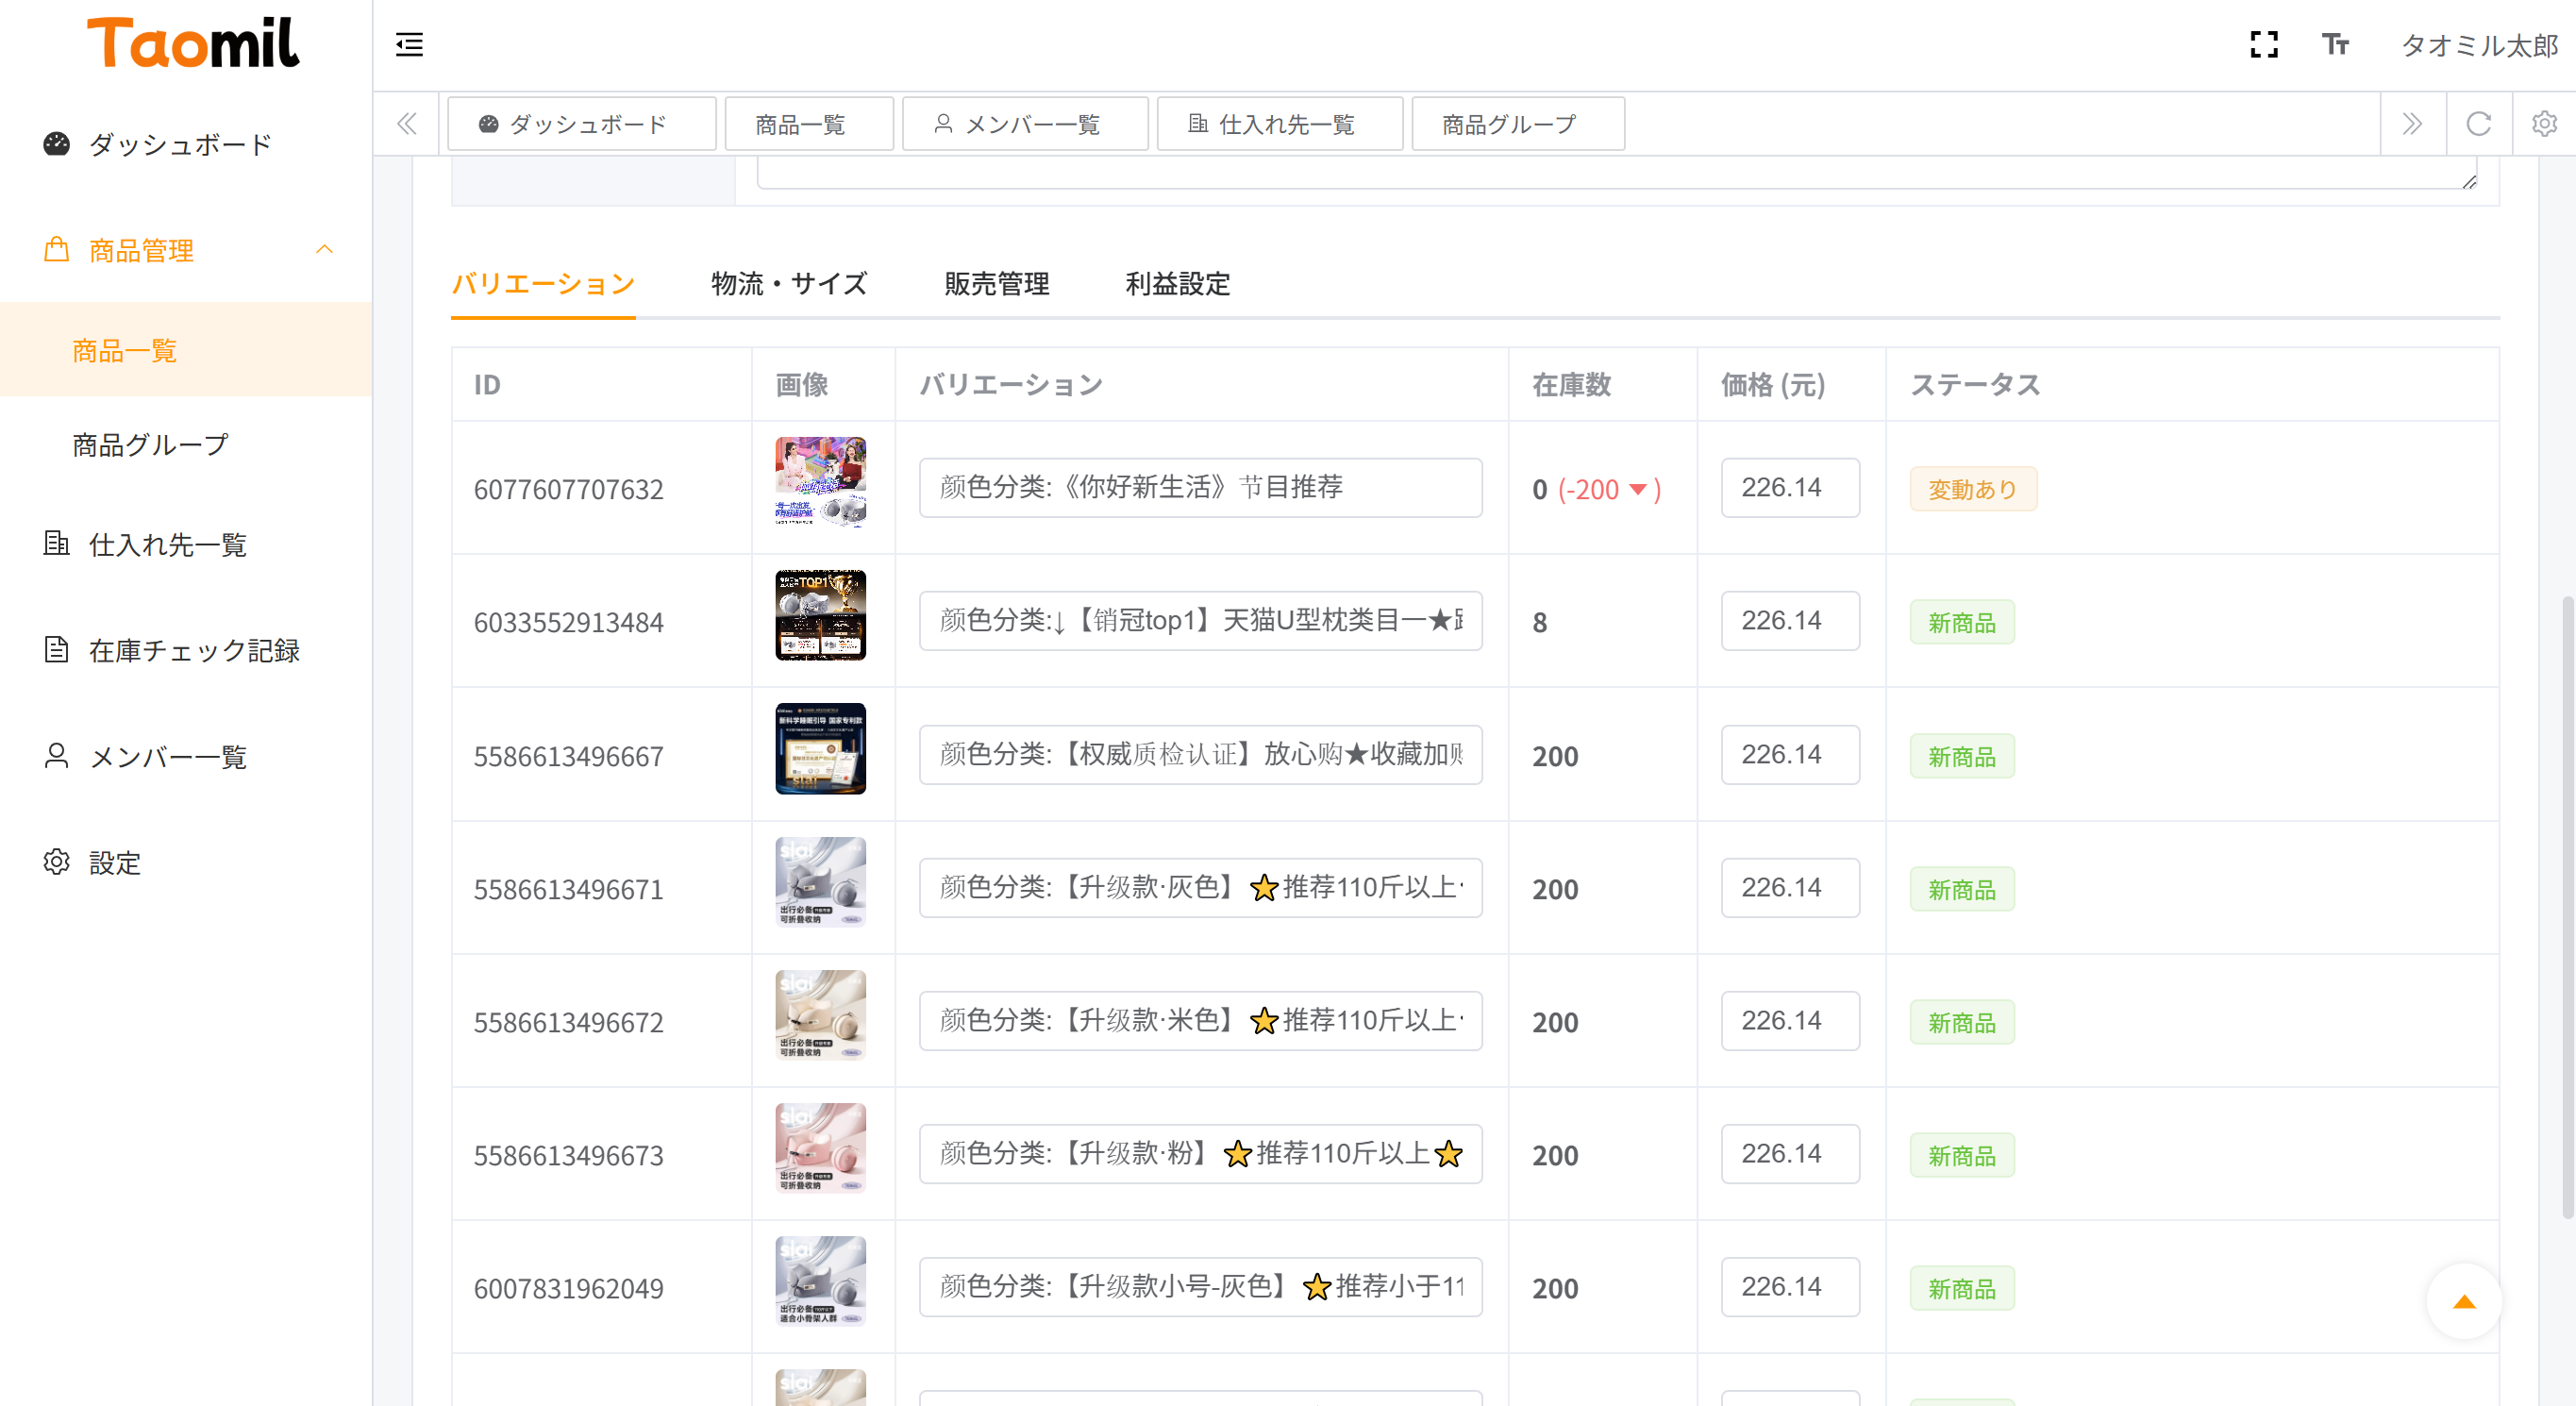The width and height of the screenshot is (2576, 1406).
Task: Open the 仕入れ先一覧 tab
Action: click(x=1280, y=124)
